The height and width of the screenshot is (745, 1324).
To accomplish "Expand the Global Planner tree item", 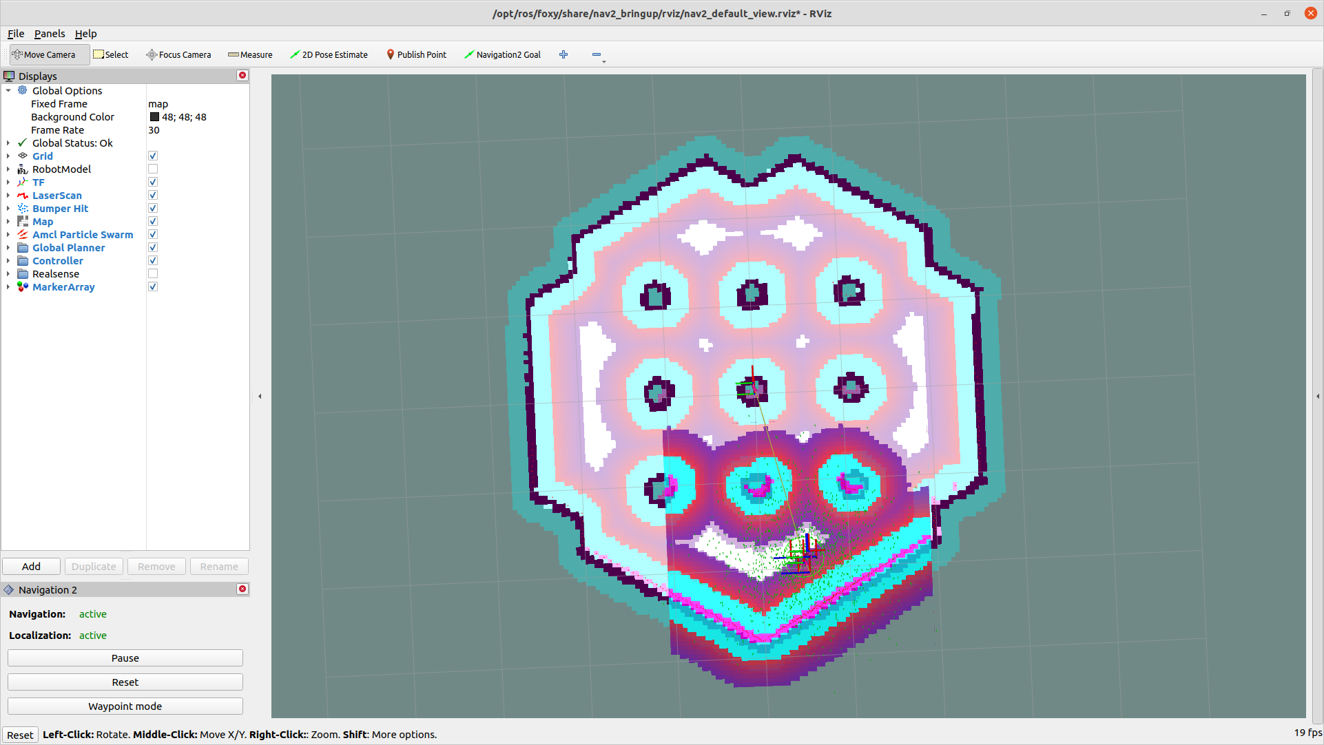I will click(8, 248).
